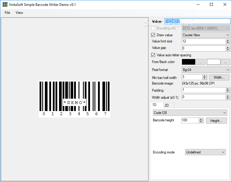Click the Barcode height input field
This screenshot has height=182, width=232.
coord(190,120)
